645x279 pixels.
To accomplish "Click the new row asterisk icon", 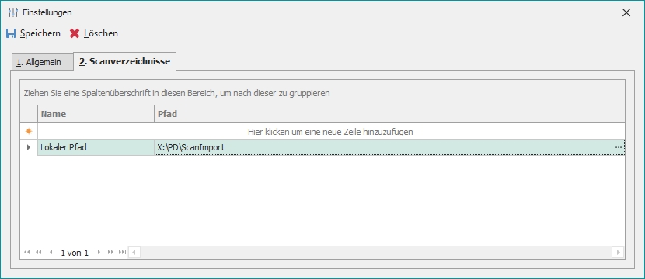I will (29, 132).
